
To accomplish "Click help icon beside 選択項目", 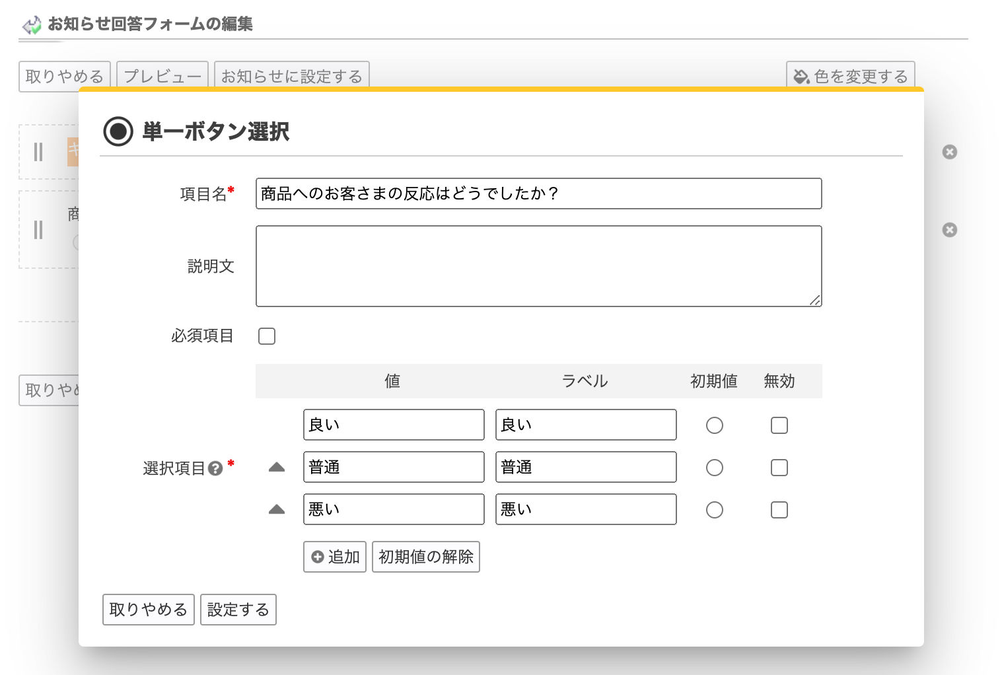I will (x=215, y=468).
